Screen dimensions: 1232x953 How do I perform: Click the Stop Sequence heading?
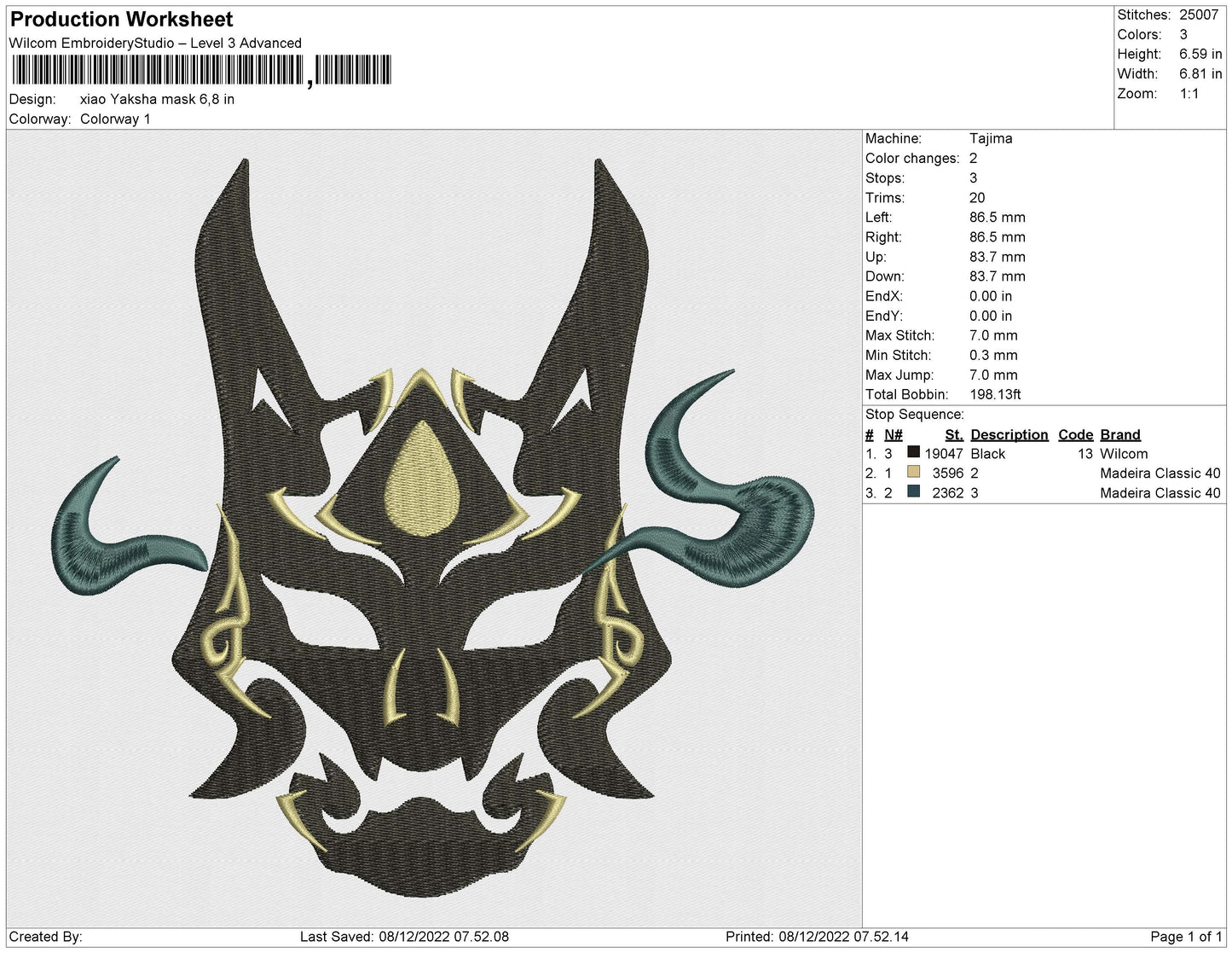click(914, 414)
